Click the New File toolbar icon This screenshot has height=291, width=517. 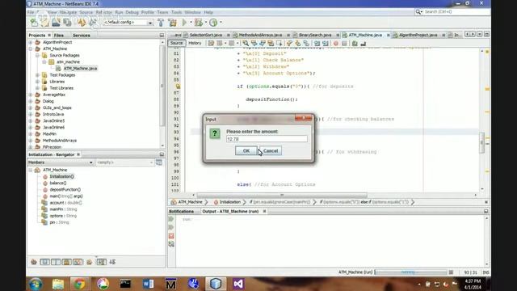click(34, 23)
